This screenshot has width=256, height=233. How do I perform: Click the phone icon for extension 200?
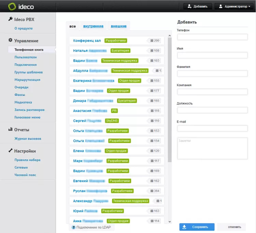[x=152, y=41]
